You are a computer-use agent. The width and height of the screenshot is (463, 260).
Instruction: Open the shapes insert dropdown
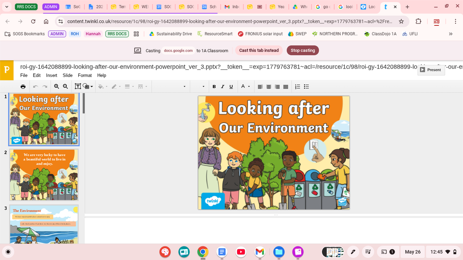88,87
